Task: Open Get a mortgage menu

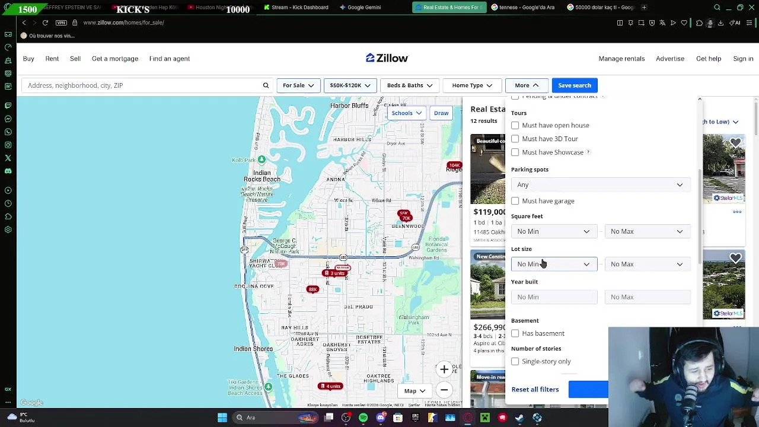Action: pyautogui.click(x=115, y=59)
